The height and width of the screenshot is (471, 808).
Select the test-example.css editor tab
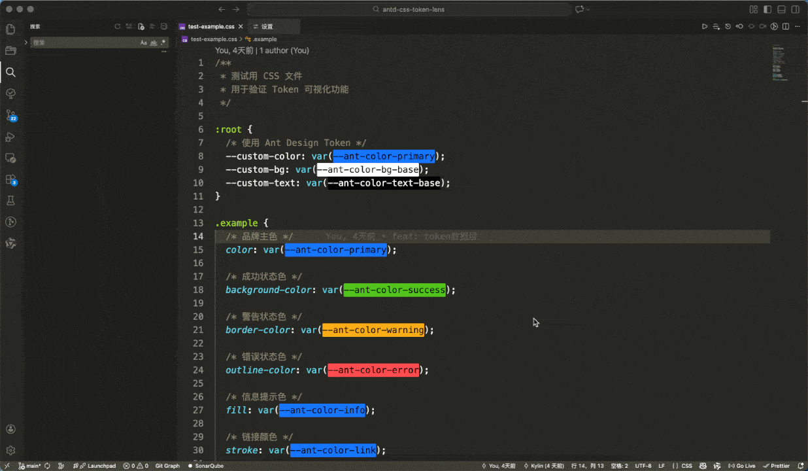(210, 27)
